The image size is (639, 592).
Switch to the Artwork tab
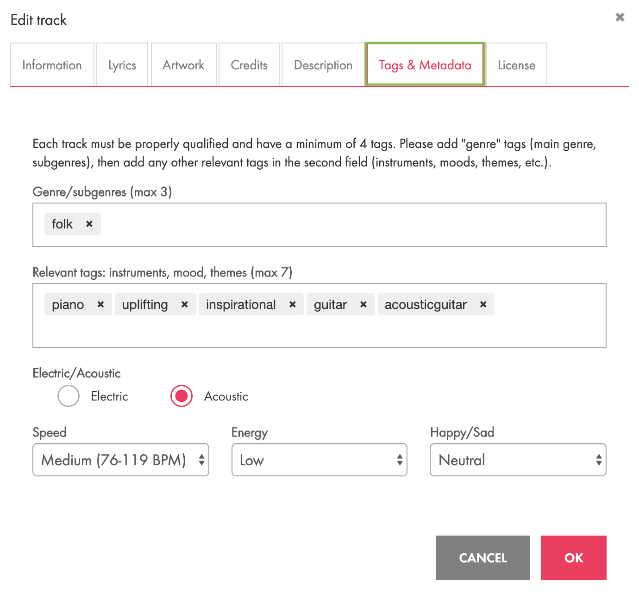[183, 65]
